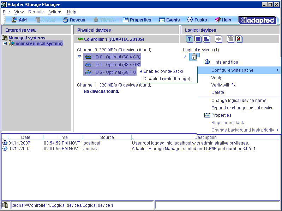
Task: Sort events by Time column
Action: pyautogui.click(x=62, y=137)
